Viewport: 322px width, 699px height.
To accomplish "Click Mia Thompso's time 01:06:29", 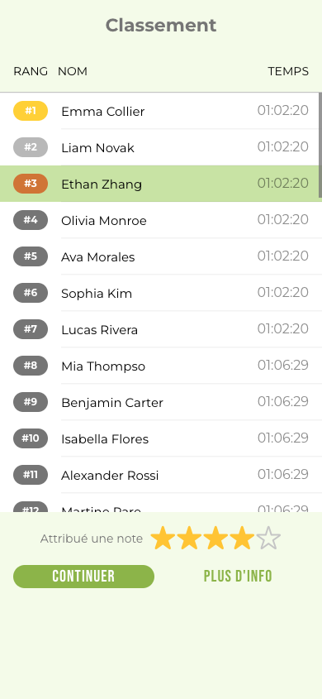I will point(283,365).
